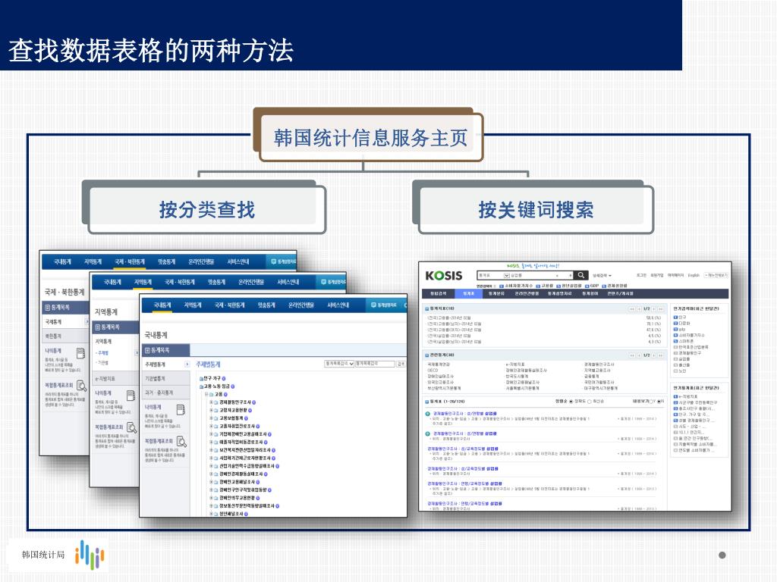Go to next page in 관련통계 section
Screen dimensions: 777x582
coord(653,355)
